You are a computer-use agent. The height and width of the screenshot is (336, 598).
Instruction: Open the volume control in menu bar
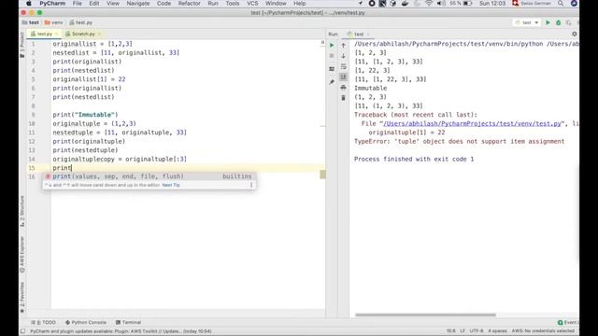coord(440,4)
